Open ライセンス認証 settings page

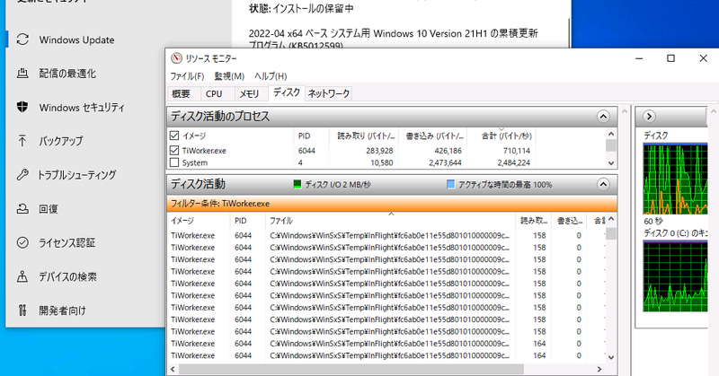[67, 242]
